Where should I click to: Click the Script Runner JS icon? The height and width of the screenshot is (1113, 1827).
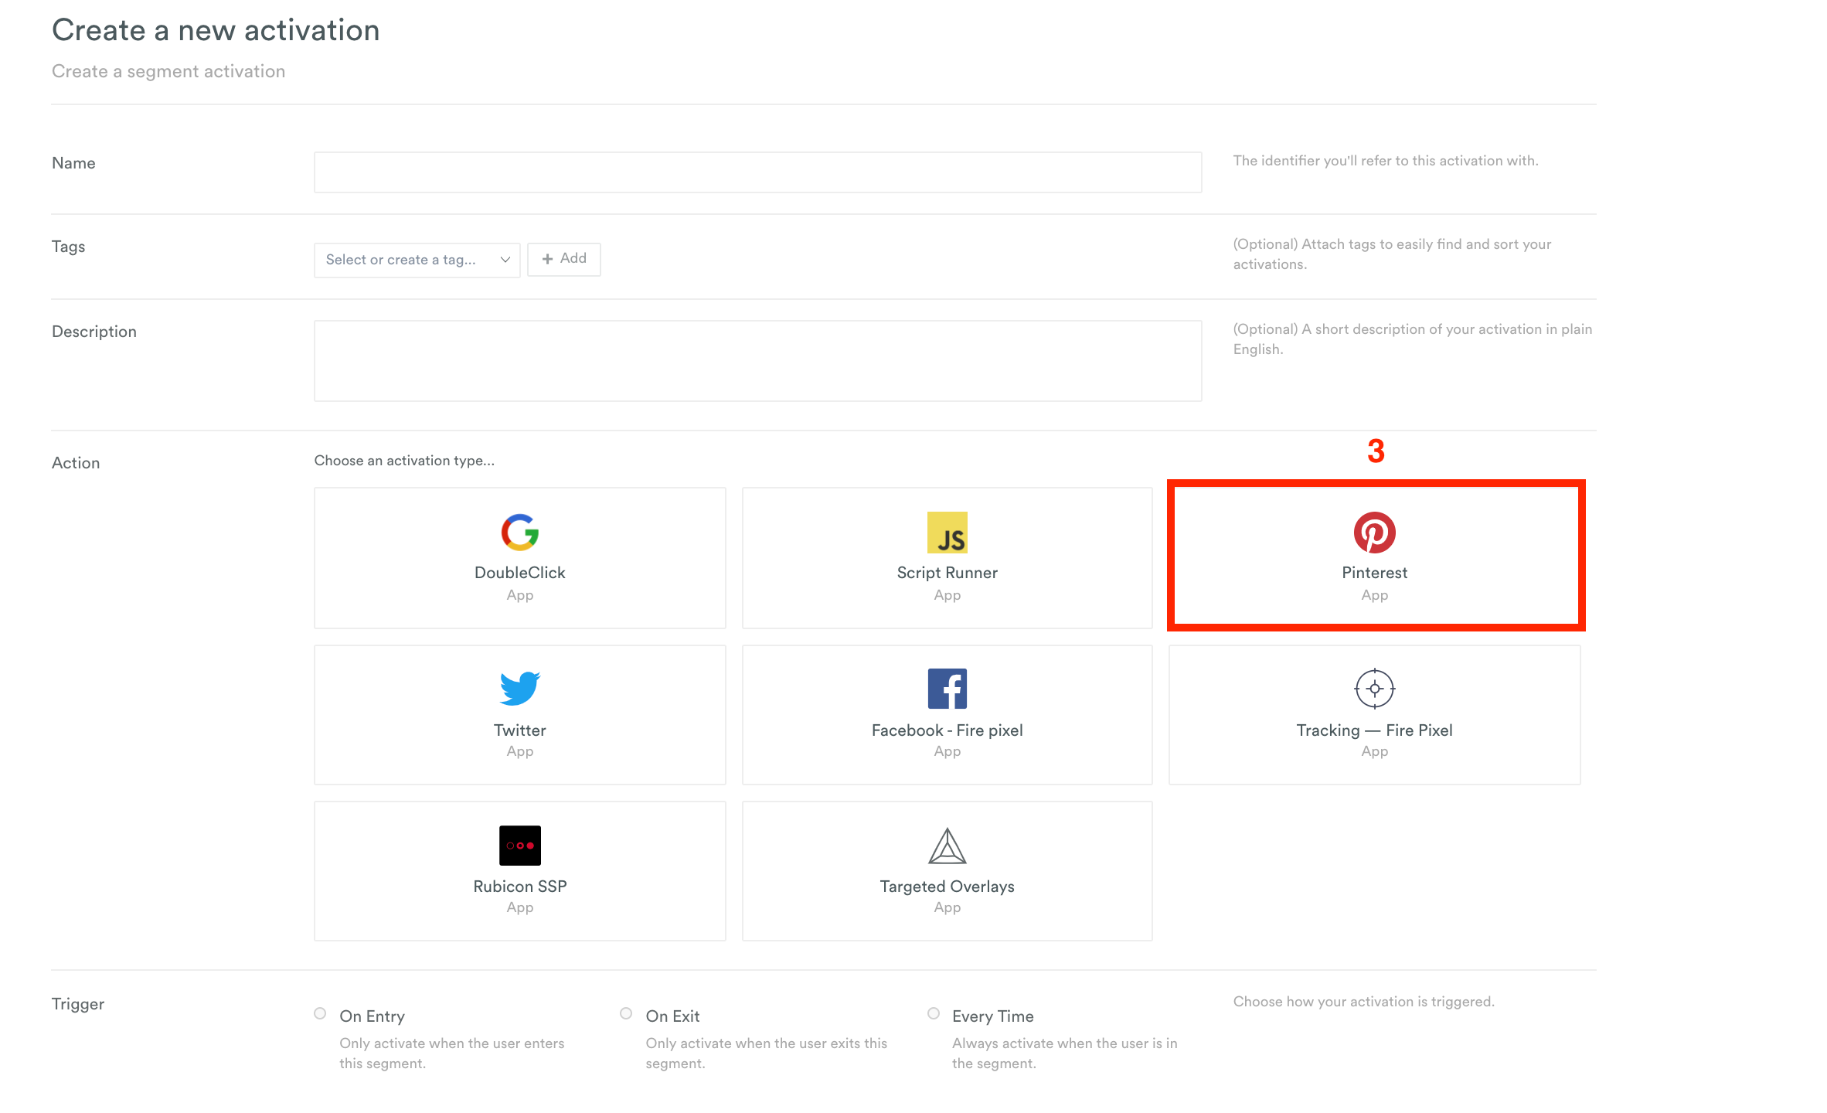947,533
